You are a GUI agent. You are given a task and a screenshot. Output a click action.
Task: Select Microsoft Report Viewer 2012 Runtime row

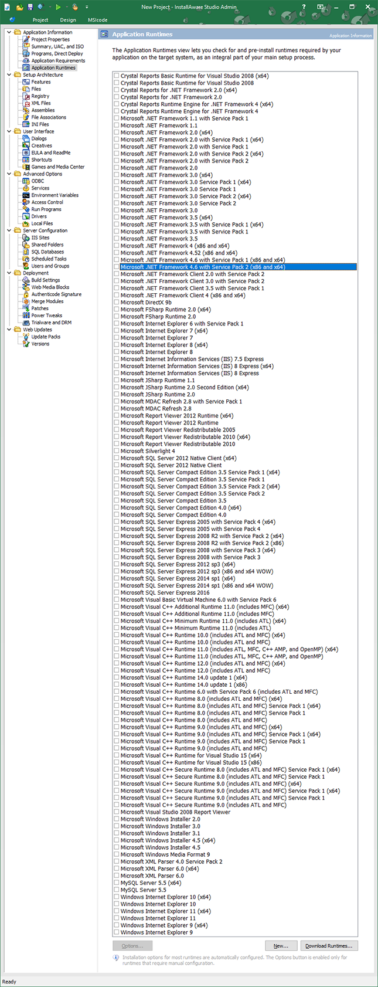tap(234, 423)
